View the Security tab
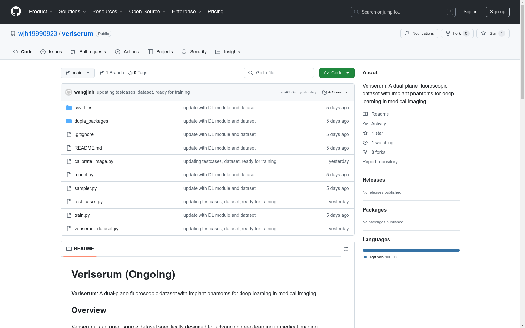The width and height of the screenshot is (525, 328). coord(194,52)
